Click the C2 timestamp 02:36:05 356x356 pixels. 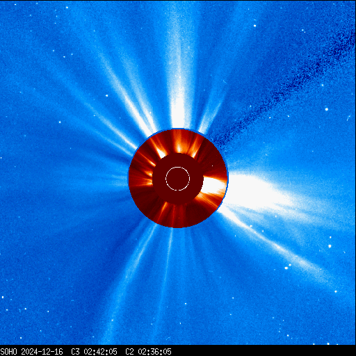(x=154, y=352)
